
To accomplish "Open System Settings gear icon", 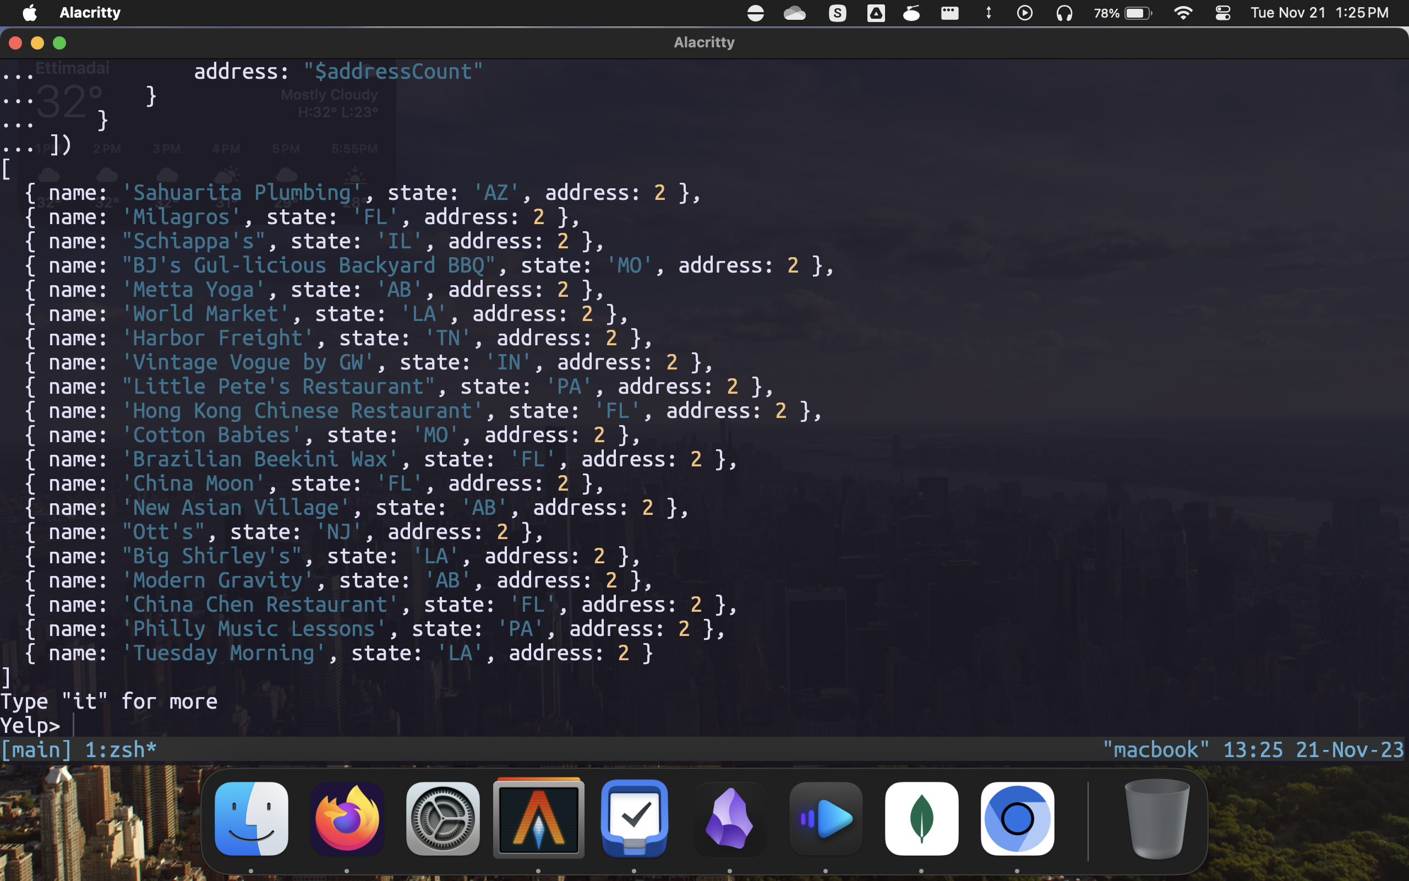I will [443, 819].
